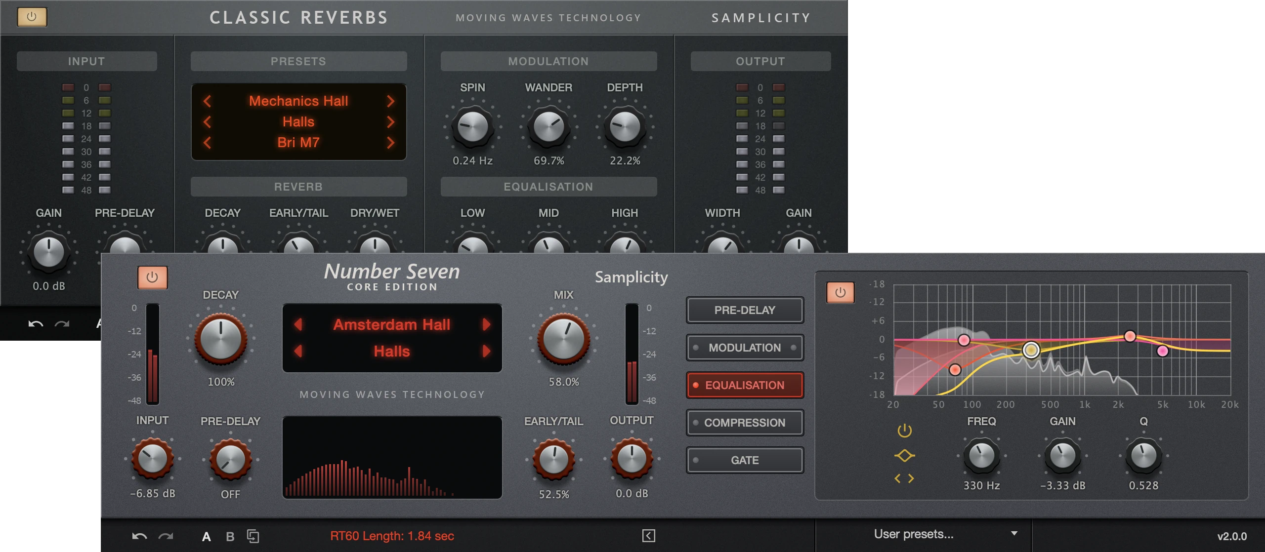Click the EQ FREQ knob

(981, 455)
